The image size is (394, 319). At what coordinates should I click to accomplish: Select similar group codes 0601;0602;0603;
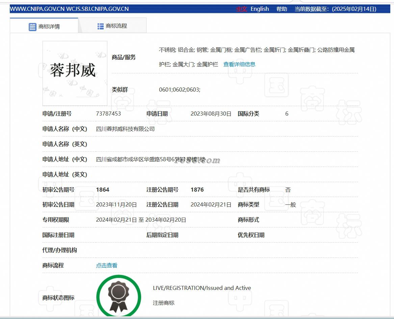point(180,90)
